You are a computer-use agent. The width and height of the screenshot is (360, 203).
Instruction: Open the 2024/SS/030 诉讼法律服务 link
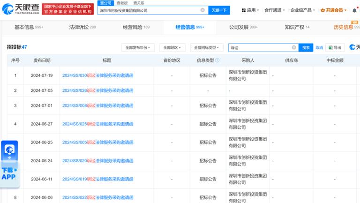pos(97,75)
